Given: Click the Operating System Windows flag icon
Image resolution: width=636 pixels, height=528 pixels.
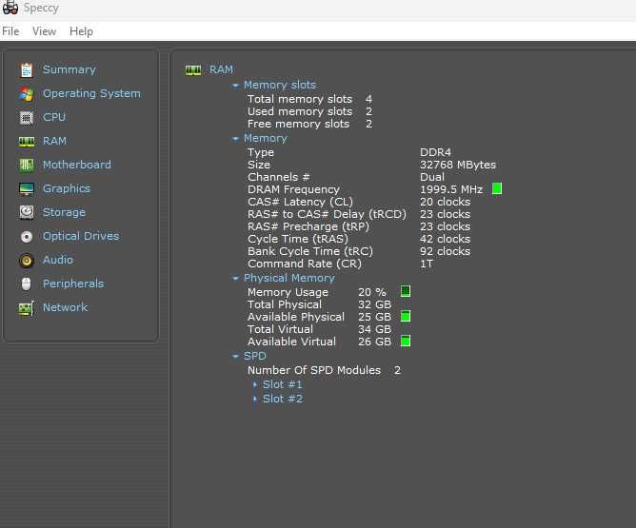Looking at the screenshot, I should coord(27,93).
